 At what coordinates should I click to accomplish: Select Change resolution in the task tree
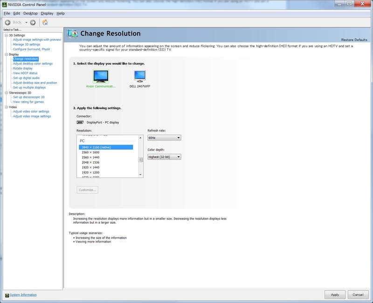[26, 59]
